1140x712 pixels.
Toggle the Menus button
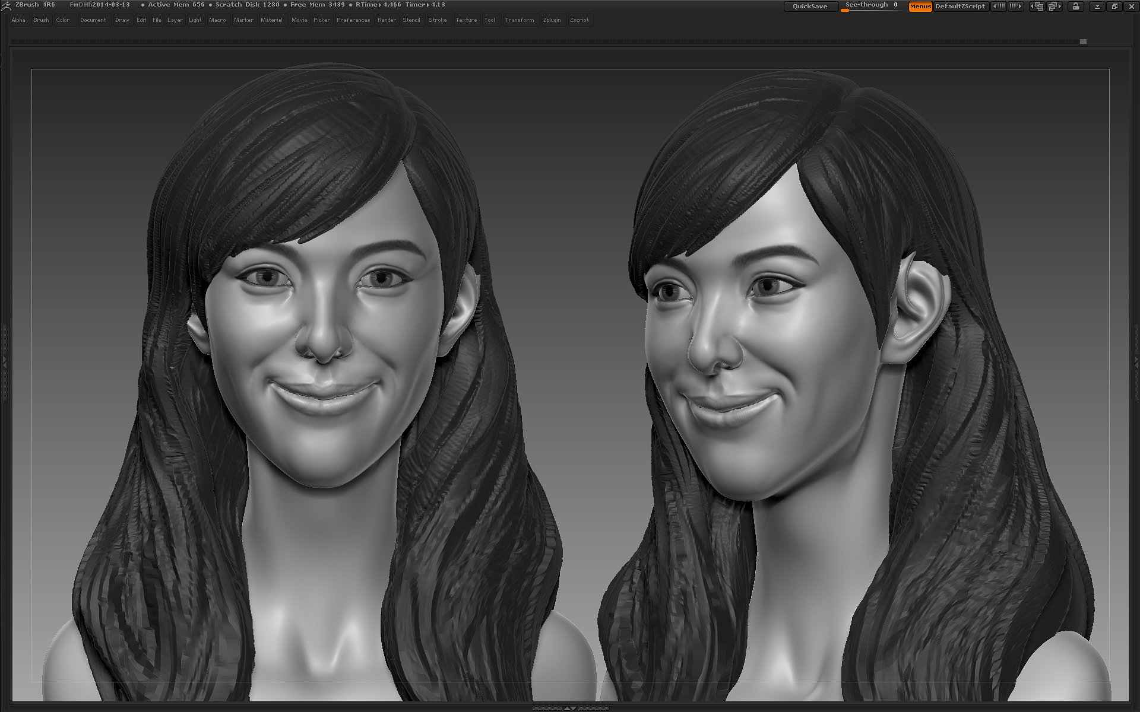(920, 7)
